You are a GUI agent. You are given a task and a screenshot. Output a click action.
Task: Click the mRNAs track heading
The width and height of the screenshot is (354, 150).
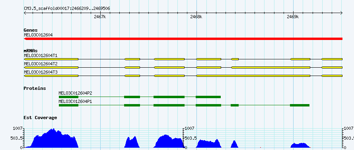click(x=31, y=51)
